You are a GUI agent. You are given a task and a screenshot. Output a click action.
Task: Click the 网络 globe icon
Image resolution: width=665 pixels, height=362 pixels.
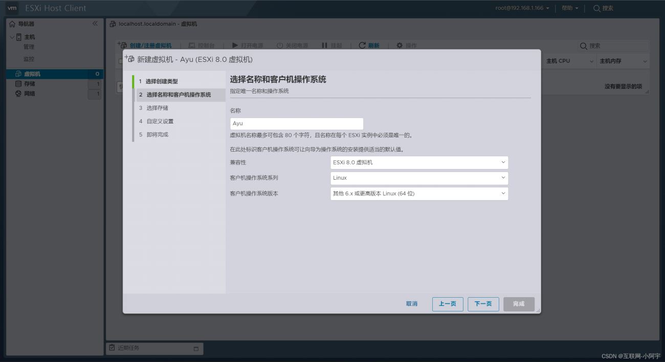pos(18,93)
